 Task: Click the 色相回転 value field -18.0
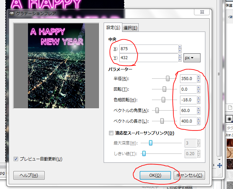pyautogui.click(x=188, y=100)
